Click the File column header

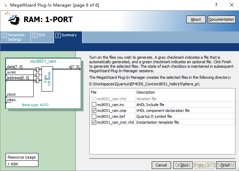pos(94,92)
